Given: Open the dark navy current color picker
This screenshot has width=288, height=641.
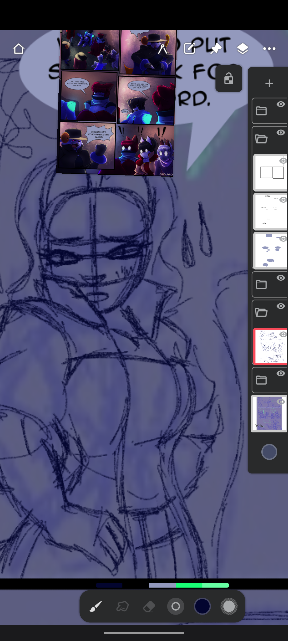Looking at the screenshot, I should tap(202, 606).
